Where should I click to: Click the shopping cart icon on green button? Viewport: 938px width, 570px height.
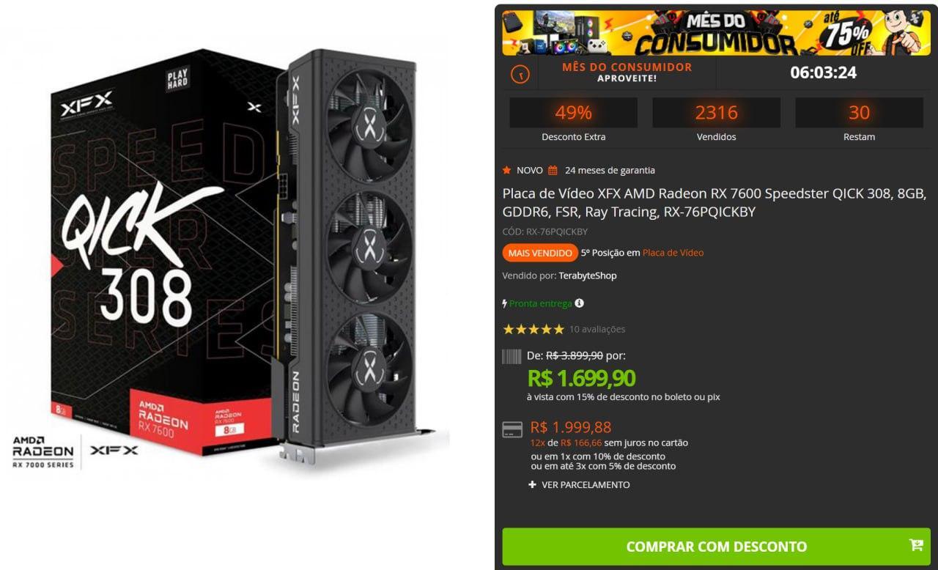coord(916,544)
